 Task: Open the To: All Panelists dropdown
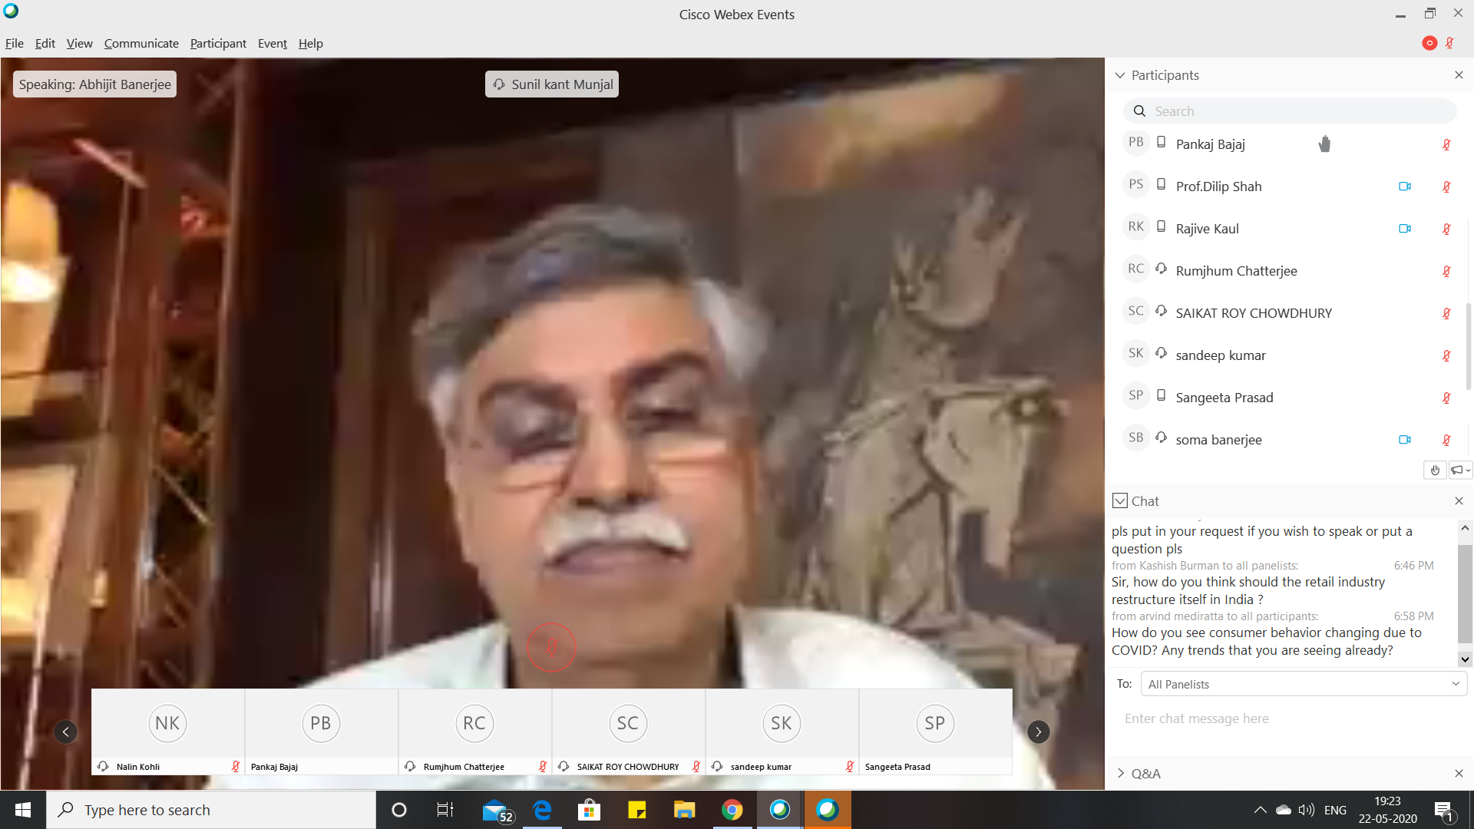pos(1304,684)
